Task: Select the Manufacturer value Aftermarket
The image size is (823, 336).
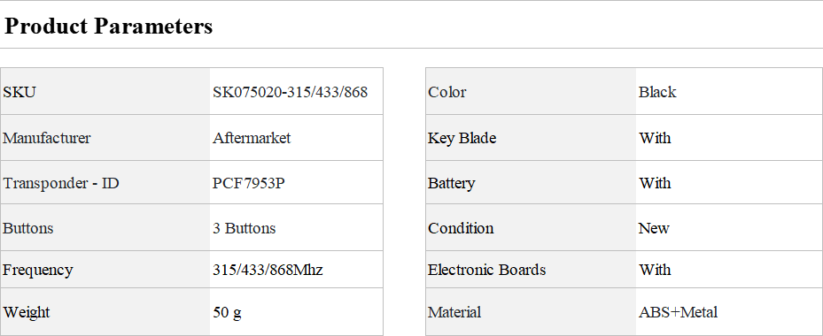Action: (252, 138)
